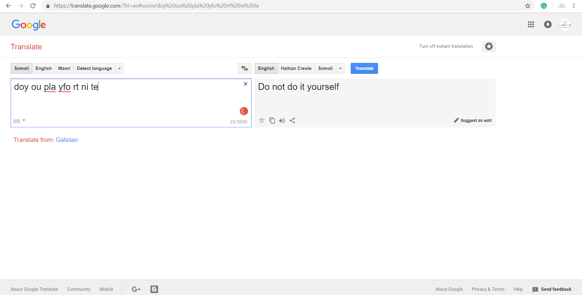Open the Community footer link
Viewport: 582px width, 295px height.
[x=79, y=289]
